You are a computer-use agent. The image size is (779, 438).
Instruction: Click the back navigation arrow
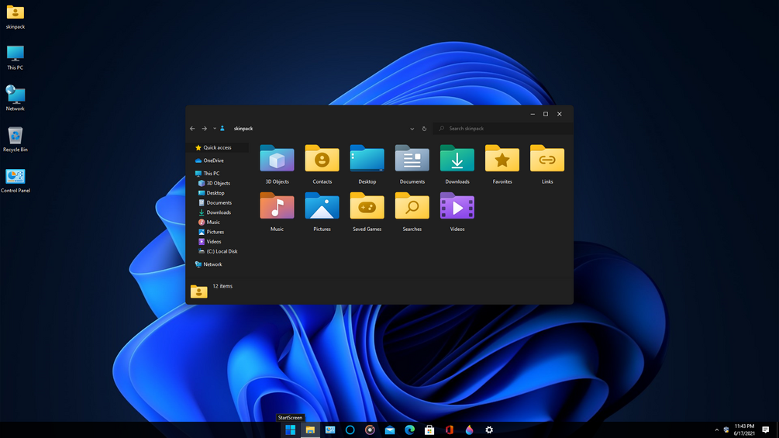[x=192, y=129]
